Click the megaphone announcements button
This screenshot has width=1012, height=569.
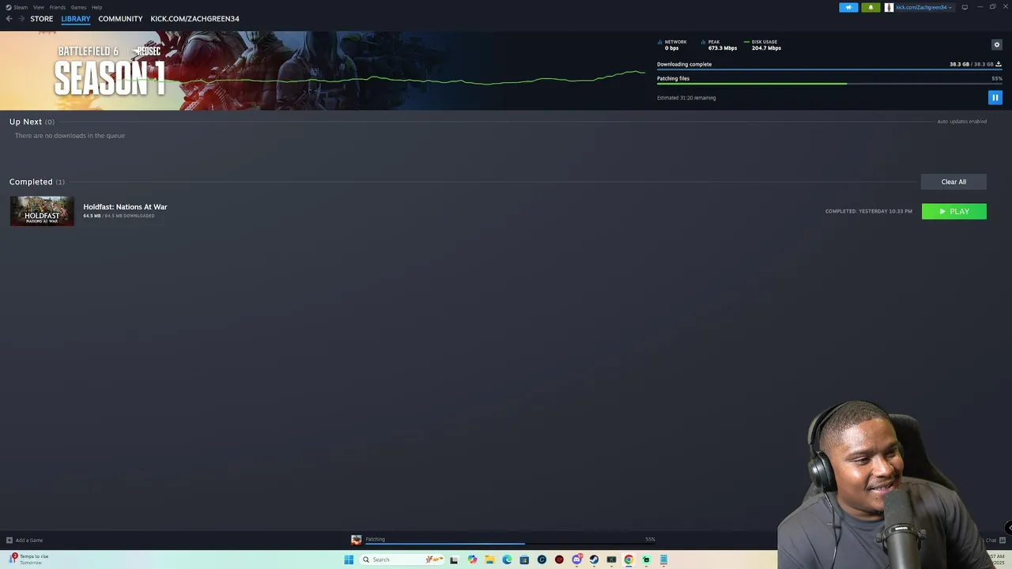[848, 7]
